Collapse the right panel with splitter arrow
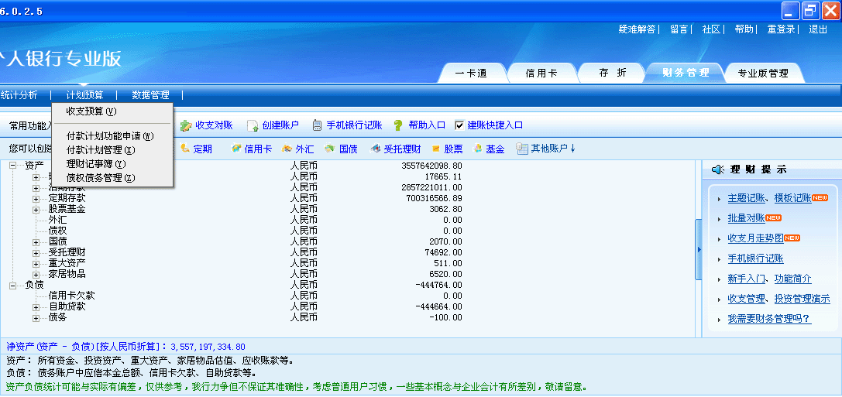The width and height of the screenshot is (842, 397). 698,249
